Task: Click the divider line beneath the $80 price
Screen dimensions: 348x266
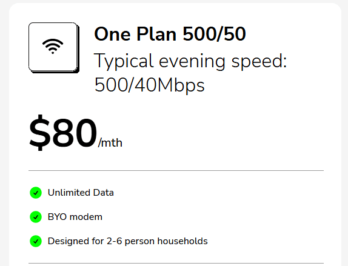Action: click(x=176, y=171)
